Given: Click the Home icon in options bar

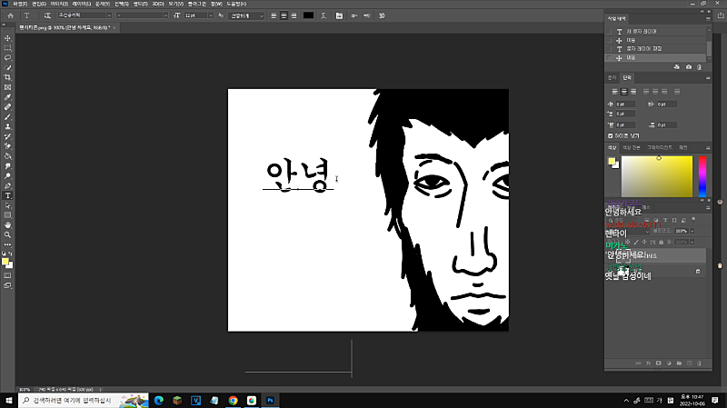Looking at the screenshot, I should click(8, 15).
